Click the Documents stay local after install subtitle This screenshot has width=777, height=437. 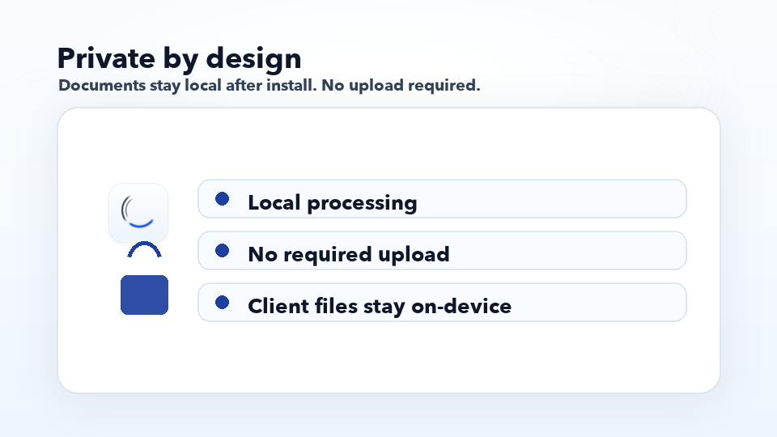[x=269, y=85]
